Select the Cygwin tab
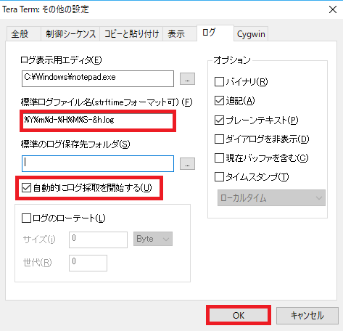This screenshot has width=343, height=331. coord(251,34)
